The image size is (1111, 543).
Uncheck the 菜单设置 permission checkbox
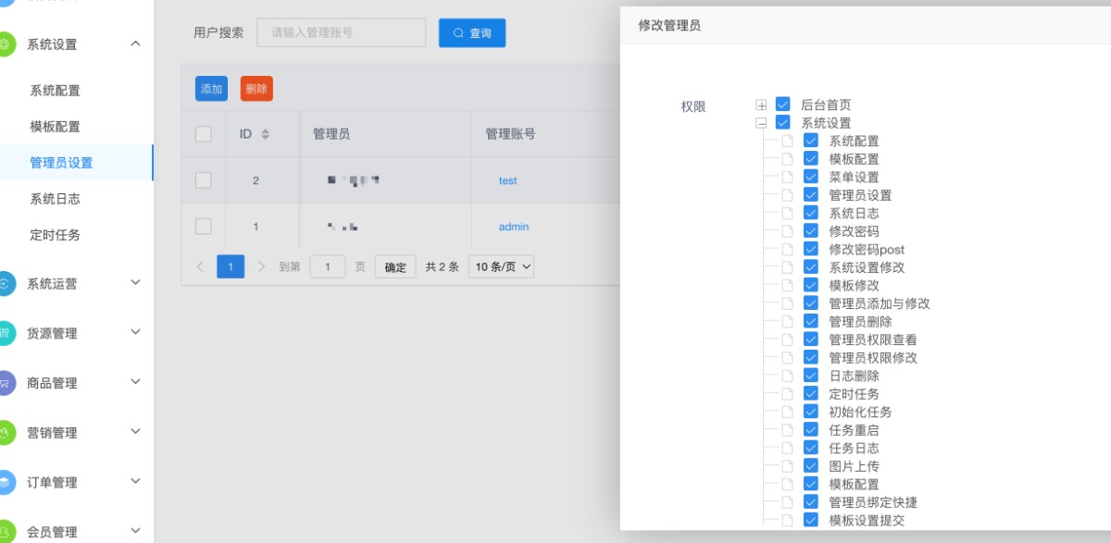pyautogui.click(x=811, y=177)
